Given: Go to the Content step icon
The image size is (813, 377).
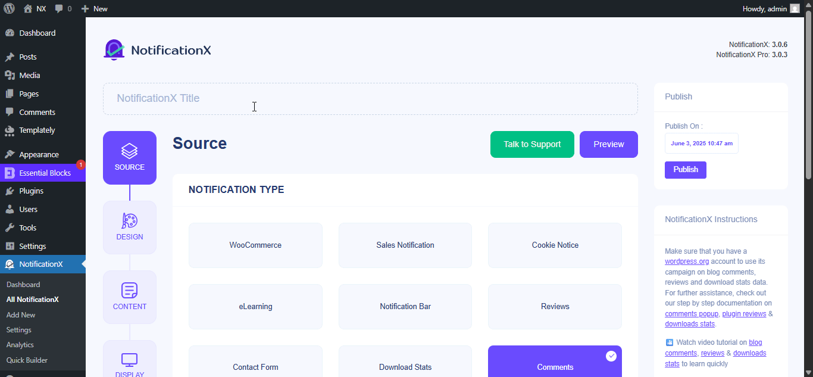Looking at the screenshot, I should click(x=130, y=291).
